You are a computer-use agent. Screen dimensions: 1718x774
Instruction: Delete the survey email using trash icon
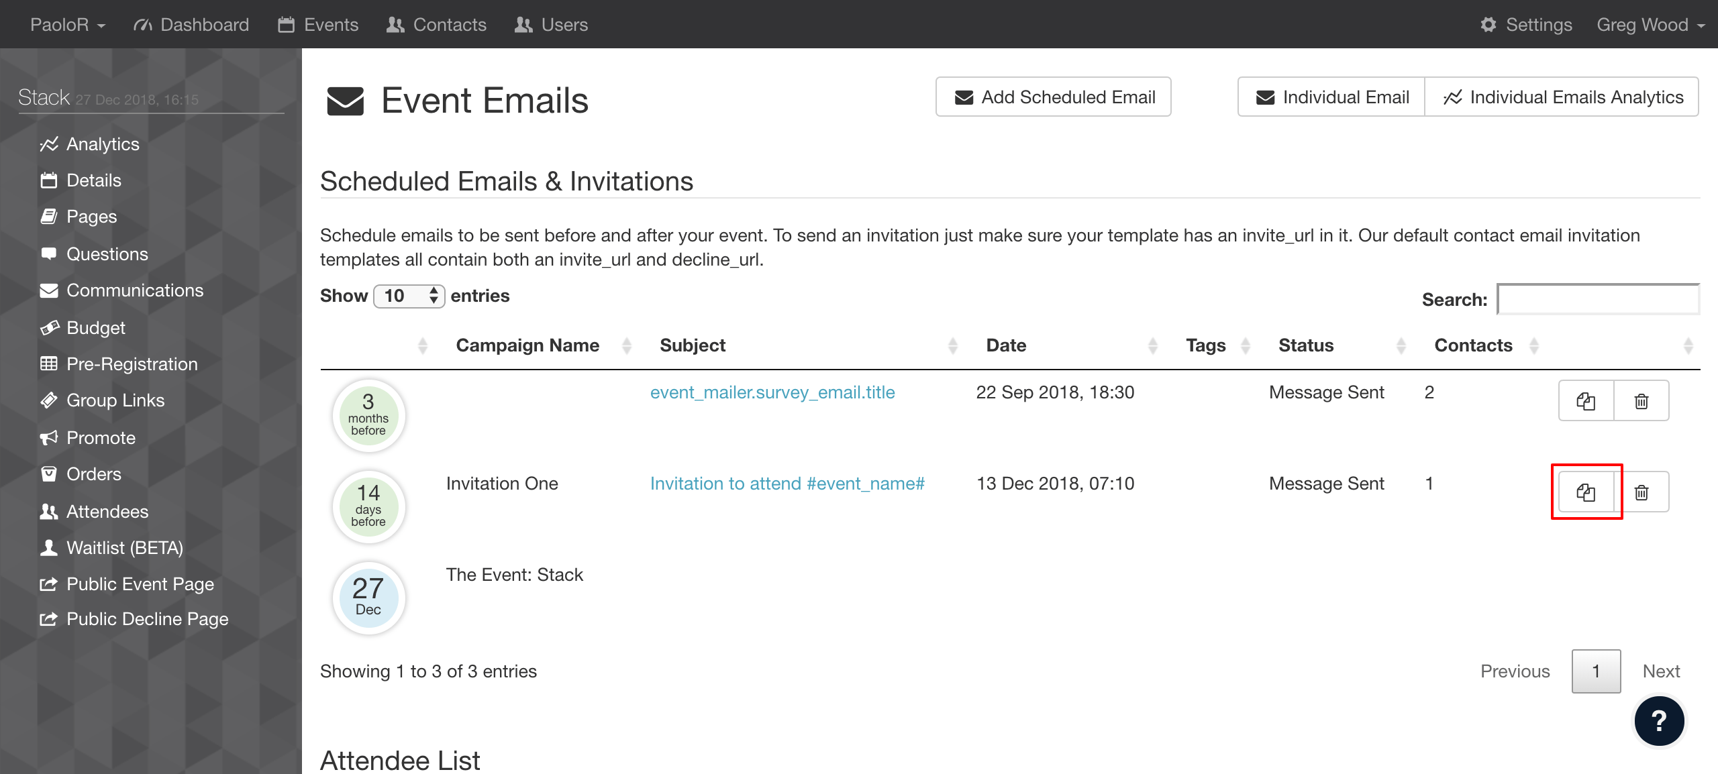[x=1641, y=400]
